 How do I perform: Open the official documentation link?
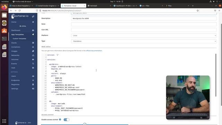[94, 51]
